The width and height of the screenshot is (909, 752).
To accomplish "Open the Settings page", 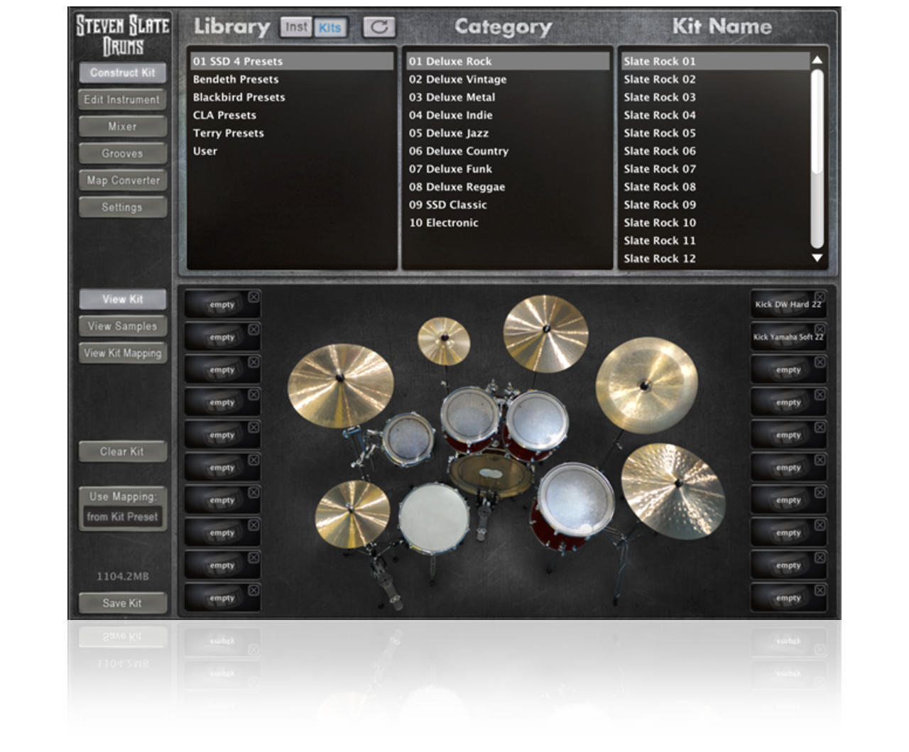I will (122, 207).
